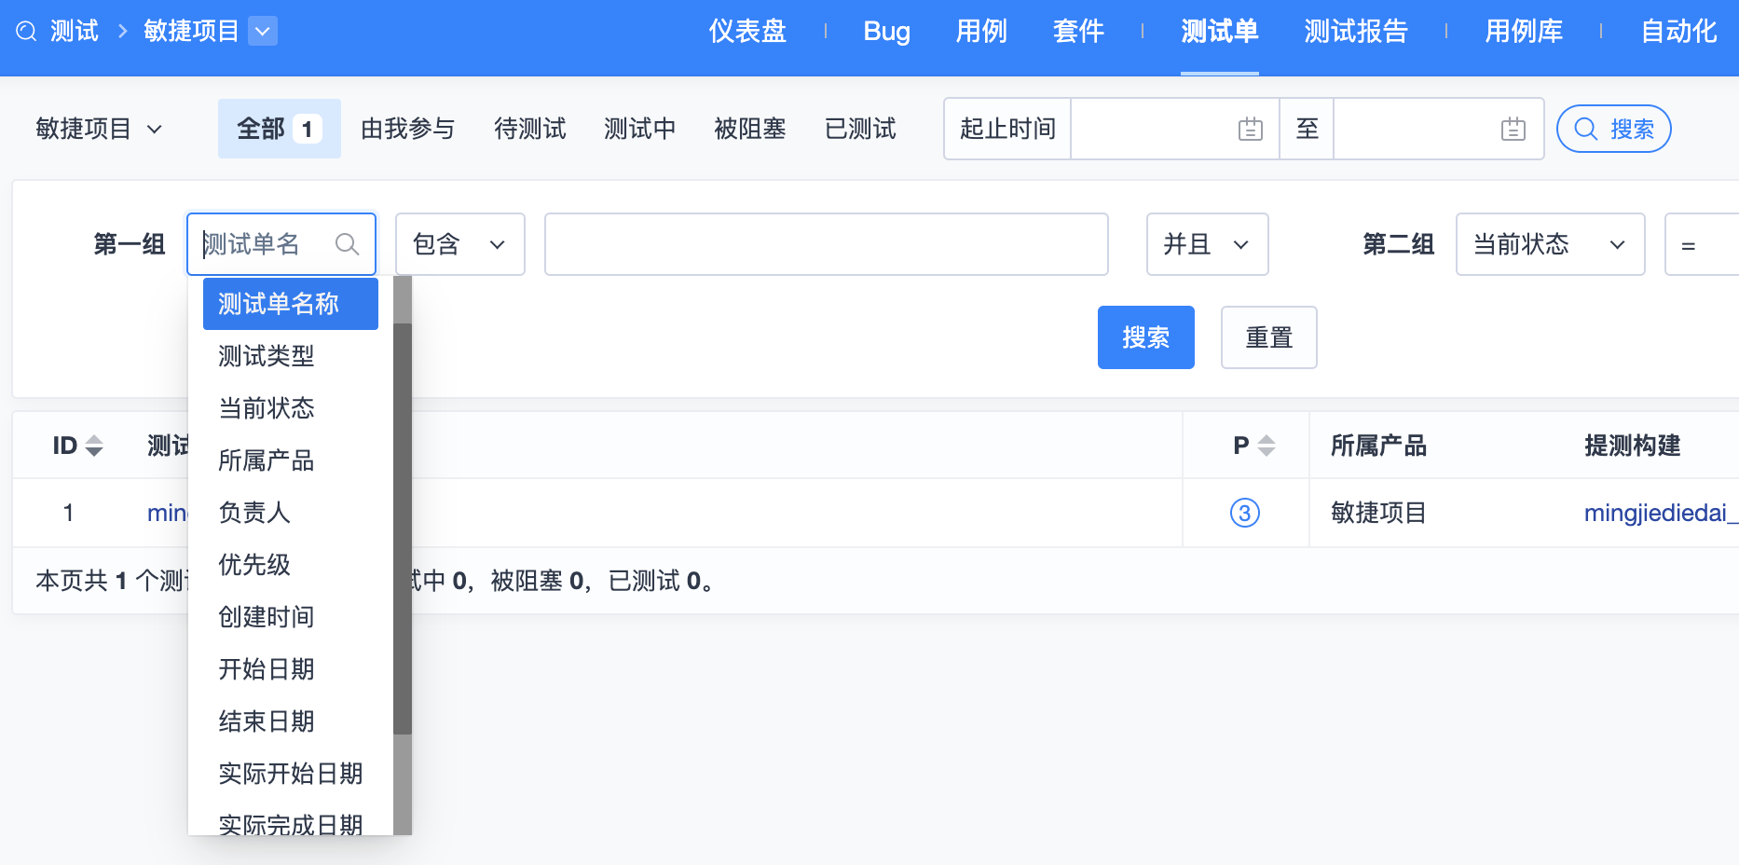Open 测试报告 tab

point(1356,32)
